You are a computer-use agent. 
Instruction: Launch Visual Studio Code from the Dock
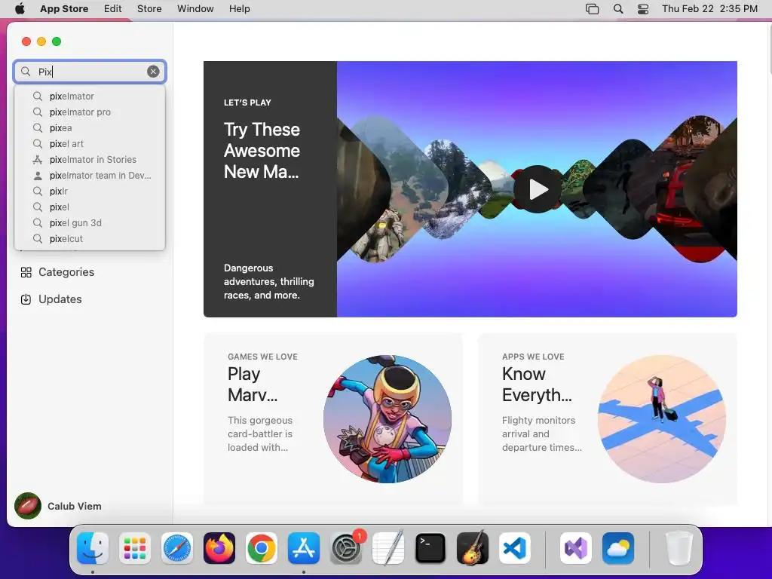pyautogui.click(x=514, y=548)
